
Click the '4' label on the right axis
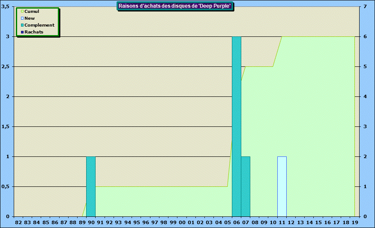coord(365,96)
